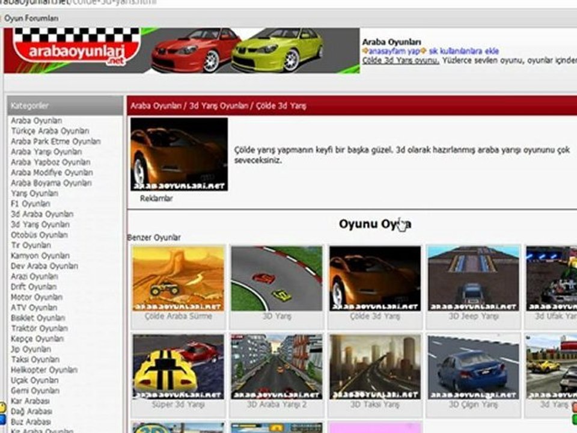Screen dimensions: 577x433
Task: Click the Oyunu Oyna play link
Action: [x=375, y=224]
